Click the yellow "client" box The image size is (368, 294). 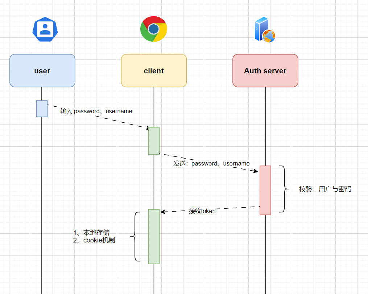154,71
